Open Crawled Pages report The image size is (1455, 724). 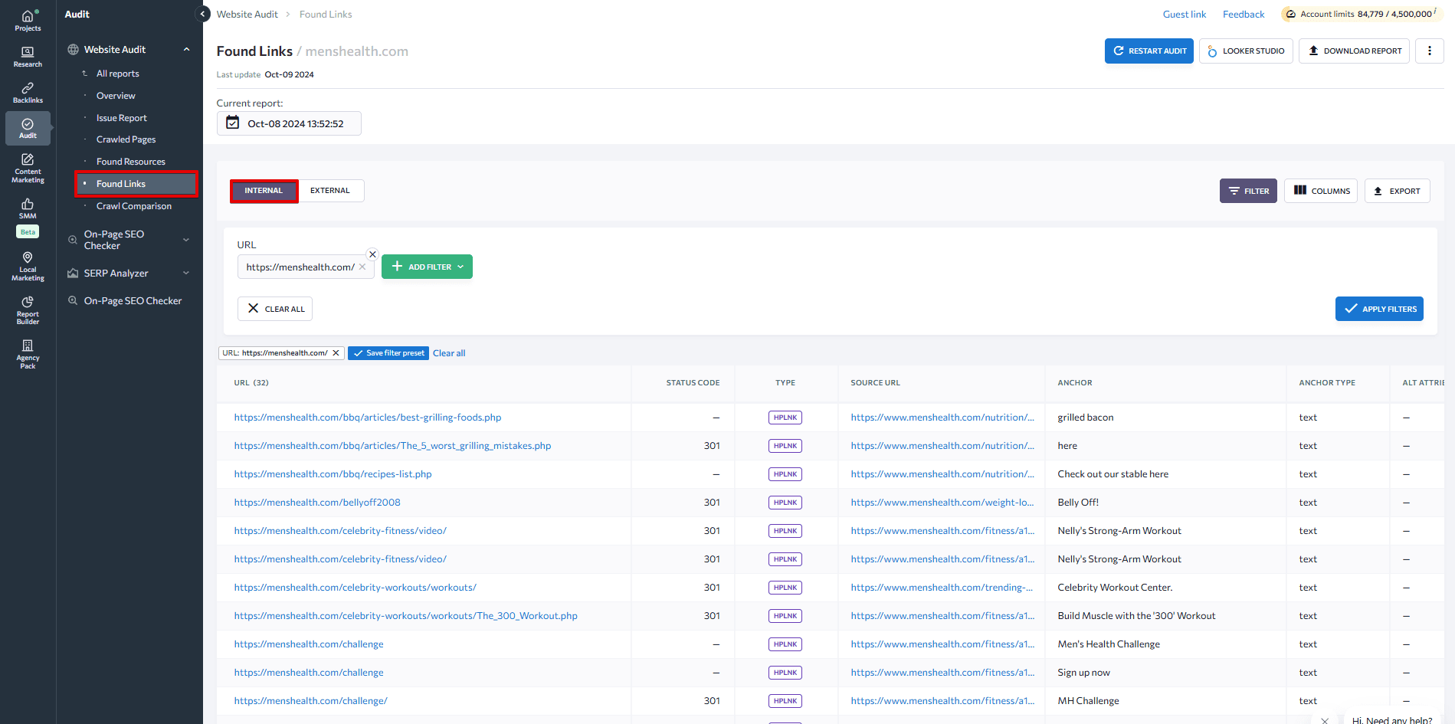[126, 139]
